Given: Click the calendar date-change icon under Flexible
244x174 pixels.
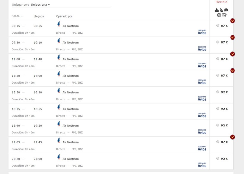Looking at the screenshot, I should [x=224, y=15].
